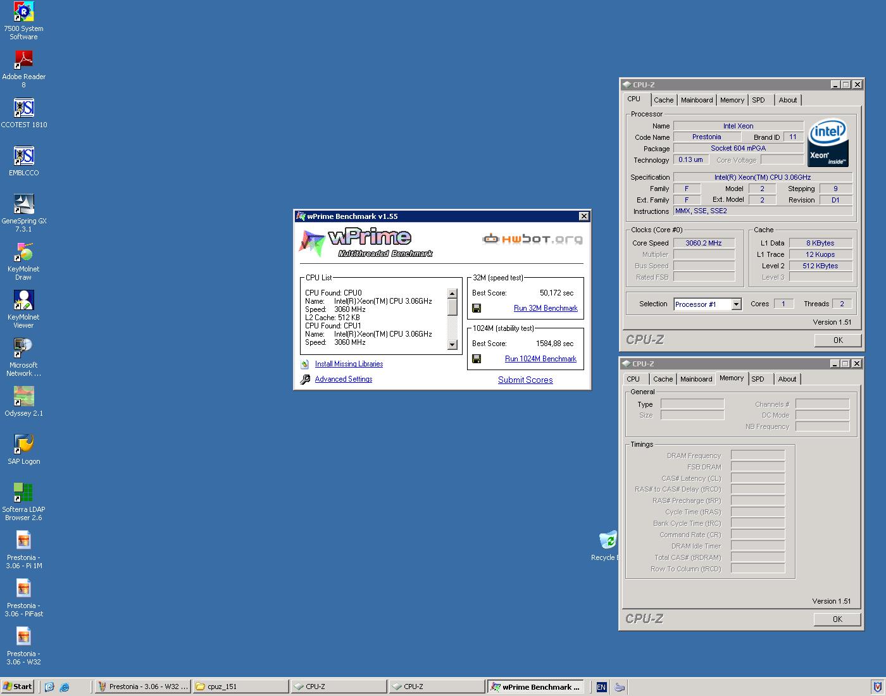886x696 pixels.
Task: Click the 1584,88 sec best score text
Action: pyautogui.click(x=554, y=344)
